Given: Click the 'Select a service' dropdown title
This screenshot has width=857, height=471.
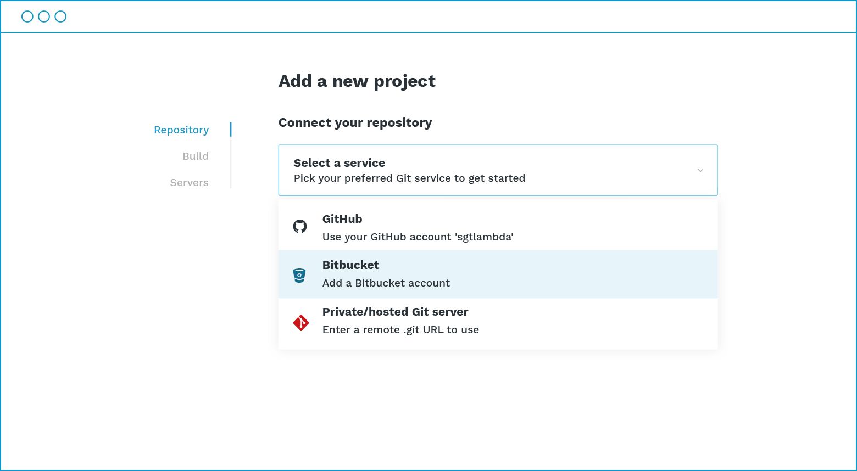Looking at the screenshot, I should (x=339, y=163).
